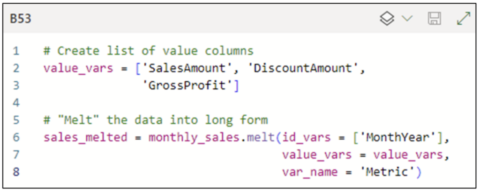Screen dimensions: 480x191
Task: Click the value_vars variable on line 2
Action: pos(78,68)
